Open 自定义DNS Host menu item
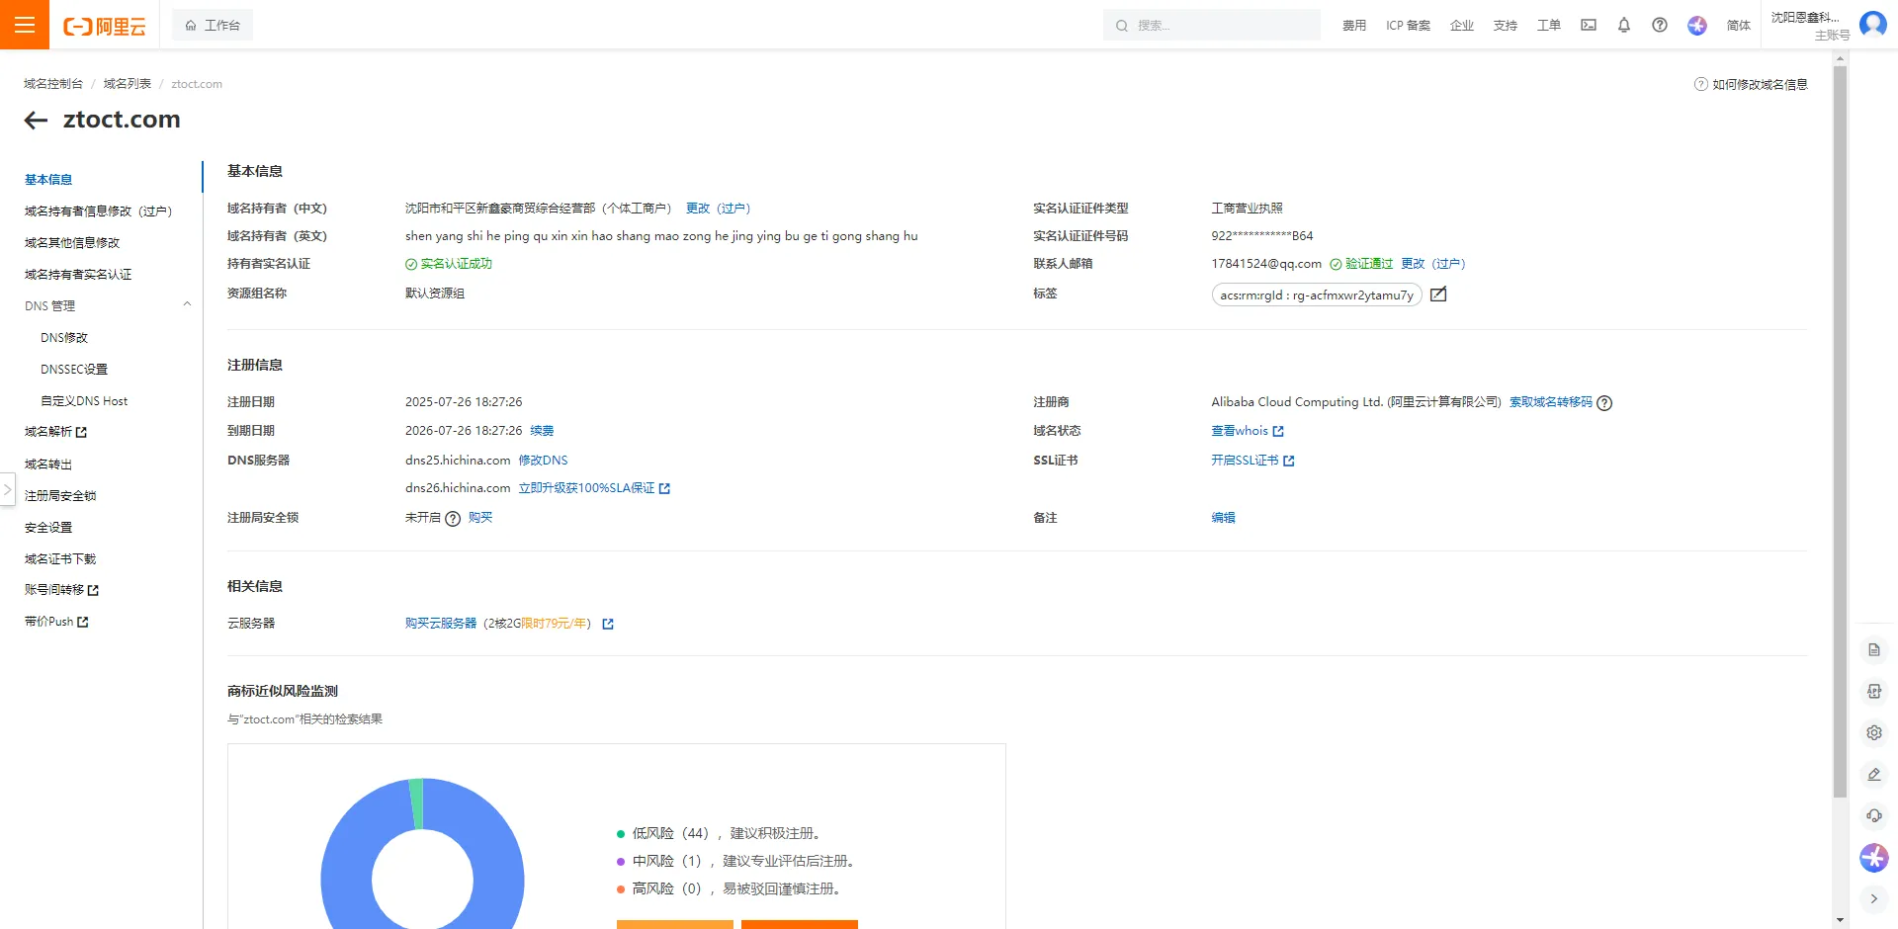The image size is (1898, 929). [84, 401]
